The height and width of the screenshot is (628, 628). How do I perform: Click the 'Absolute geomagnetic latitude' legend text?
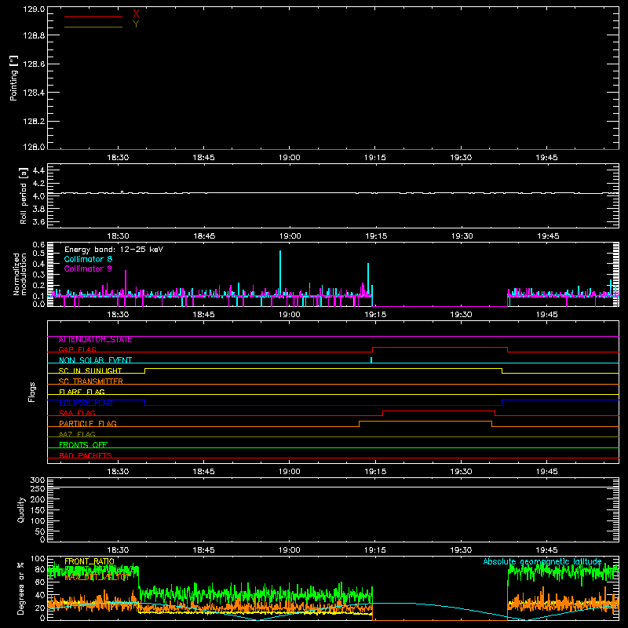[x=542, y=561]
